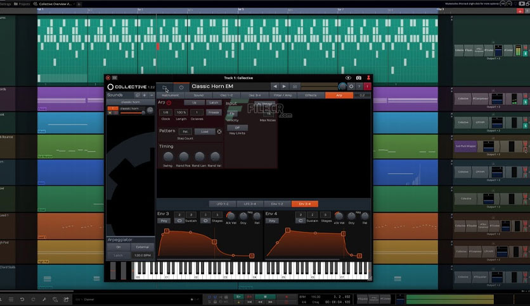Click the Undo icon in bottom toolbar
The image size is (530, 306).
[x=22, y=299]
